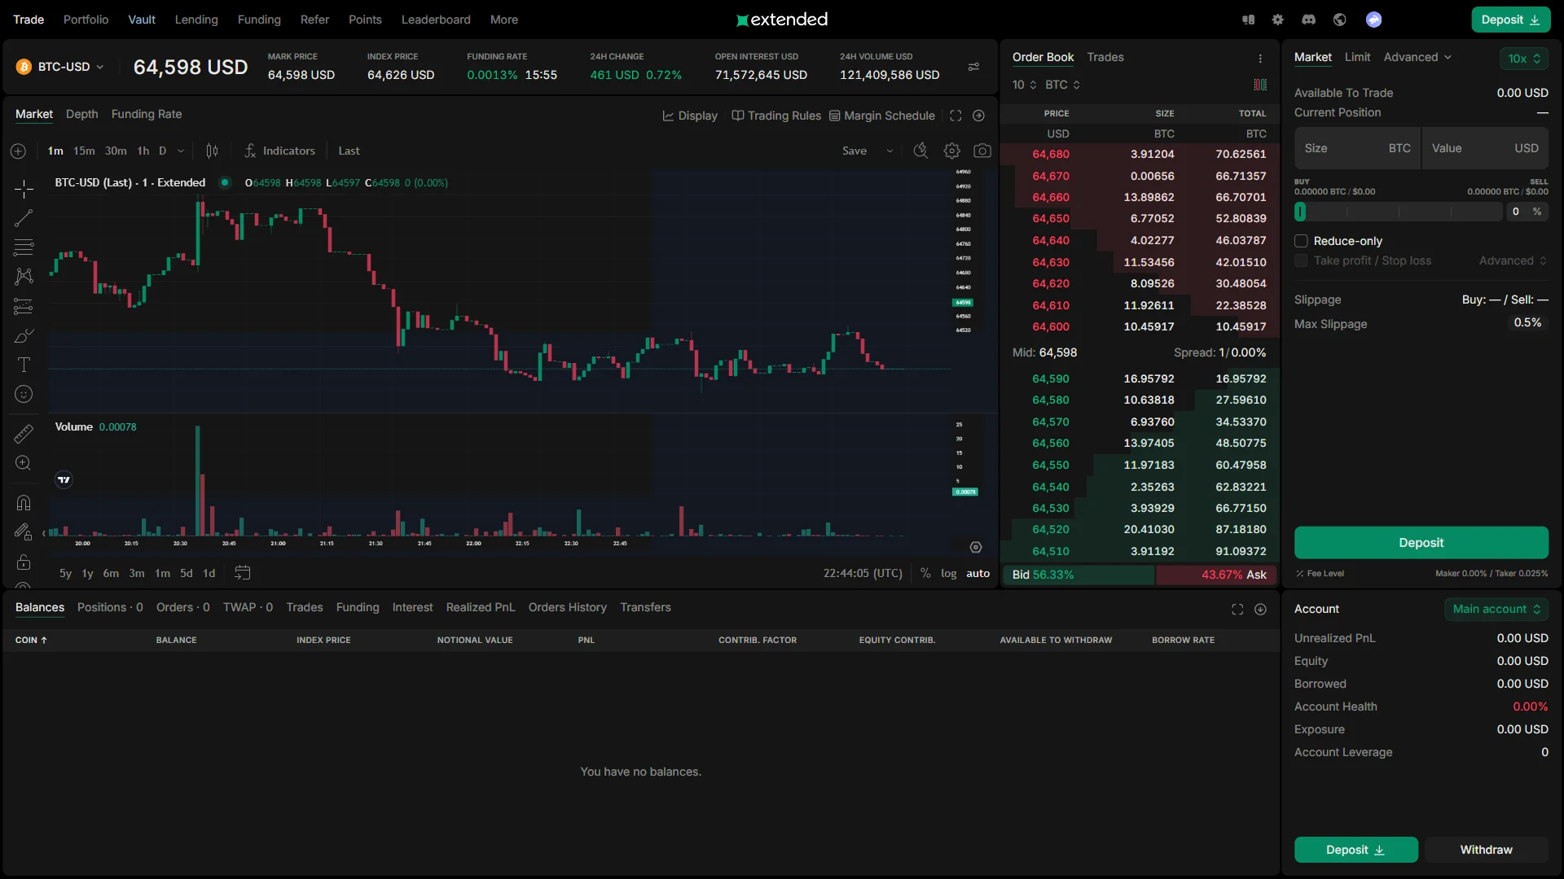Open Discord link icon in header

(1309, 20)
